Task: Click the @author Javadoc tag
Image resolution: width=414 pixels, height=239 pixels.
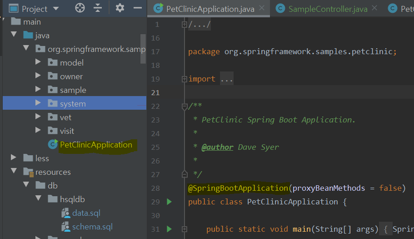Action: [217, 147]
